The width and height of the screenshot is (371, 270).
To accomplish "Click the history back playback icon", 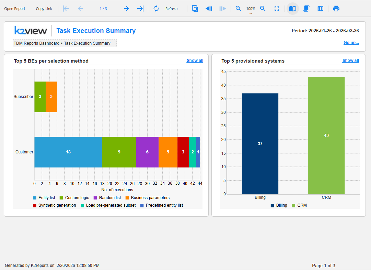I will [x=209, y=9].
